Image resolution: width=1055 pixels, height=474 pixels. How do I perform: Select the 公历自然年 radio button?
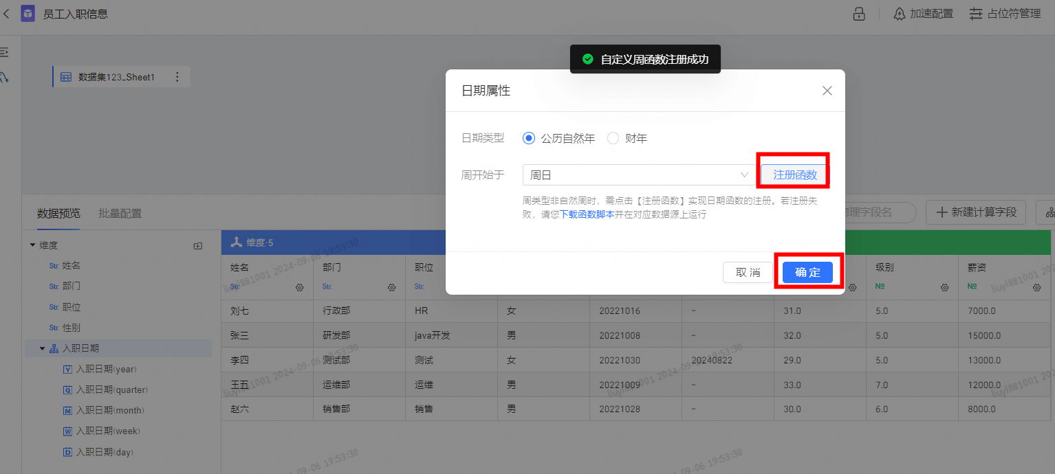[529, 138]
